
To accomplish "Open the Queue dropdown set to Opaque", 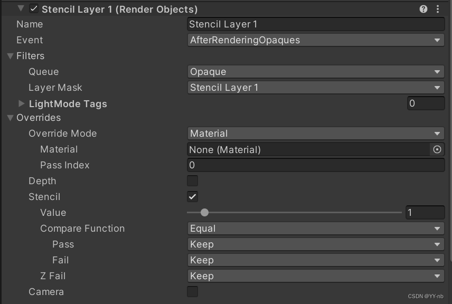I will point(316,72).
